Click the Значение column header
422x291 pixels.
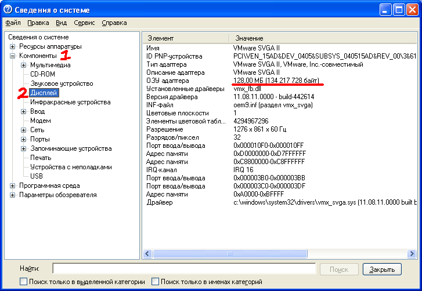[319, 38]
